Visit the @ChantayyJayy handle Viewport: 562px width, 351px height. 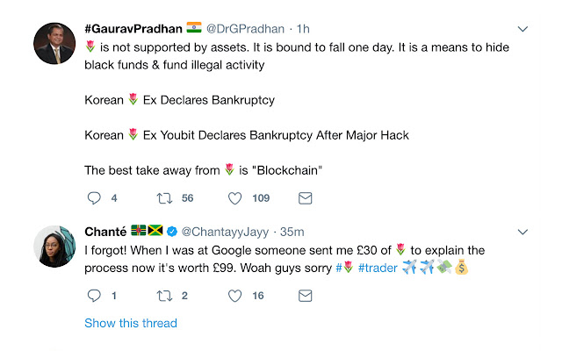click(224, 232)
